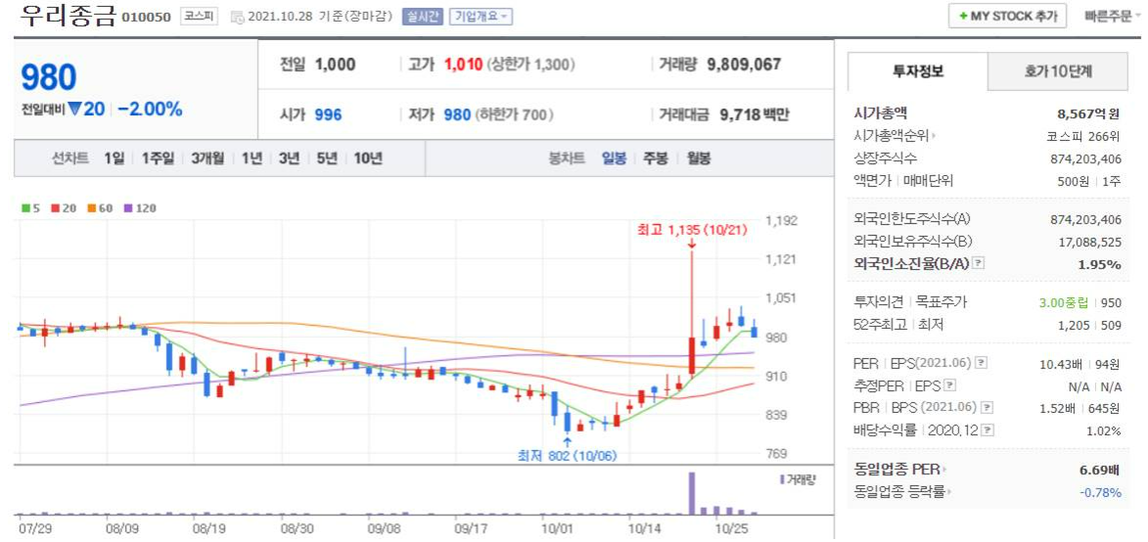Click the 우리종금 stock name heading

click(69, 16)
